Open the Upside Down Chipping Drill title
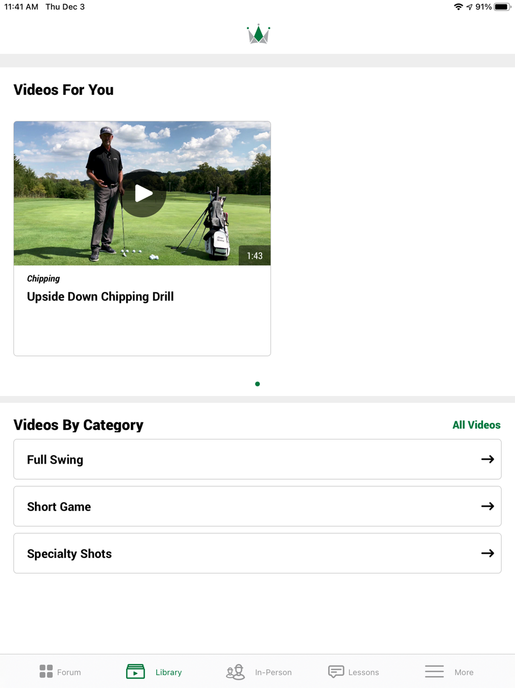 tap(100, 297)
